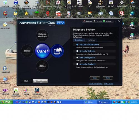The height and width of the screenshot is (122, 139).
Task: Click the IObit button
Action: (x=26, y=81)
